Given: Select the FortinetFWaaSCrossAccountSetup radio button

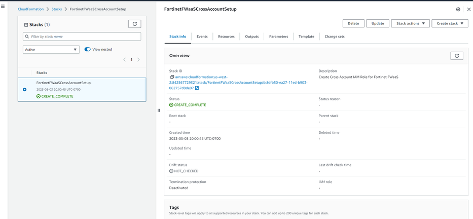Looking at the screenshot, I should (x=25, y=90).
